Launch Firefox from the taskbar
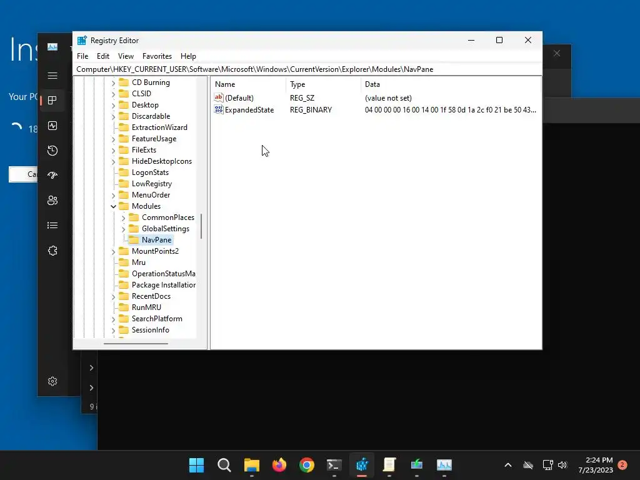Image resolution: width=640 pixels, height=480 pixels. pyautogui.click(x=279, y=465)
